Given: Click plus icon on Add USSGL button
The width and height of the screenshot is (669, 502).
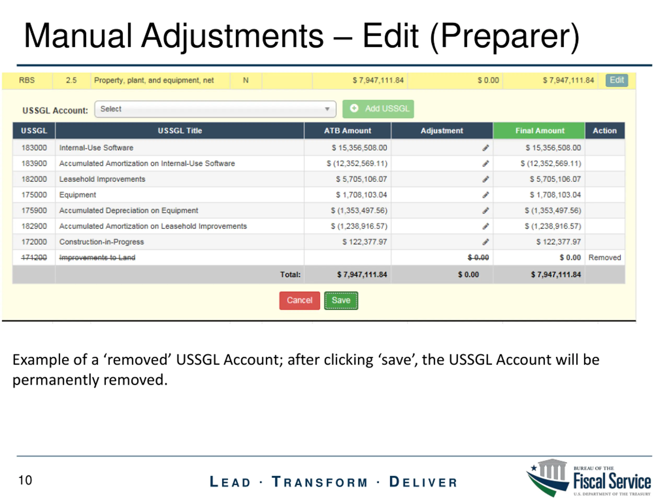Looking at the screenshot, I should pos(354,108).
